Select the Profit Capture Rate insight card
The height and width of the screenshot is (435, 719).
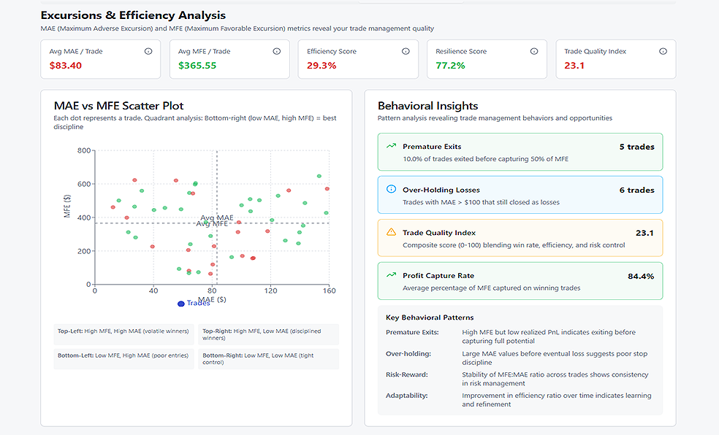[x=520, y=281]
